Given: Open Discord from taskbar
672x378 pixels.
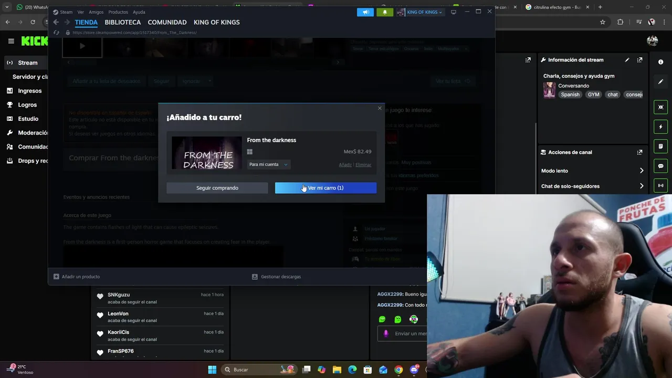Looking at the screenshot, I should pos(414,370).
